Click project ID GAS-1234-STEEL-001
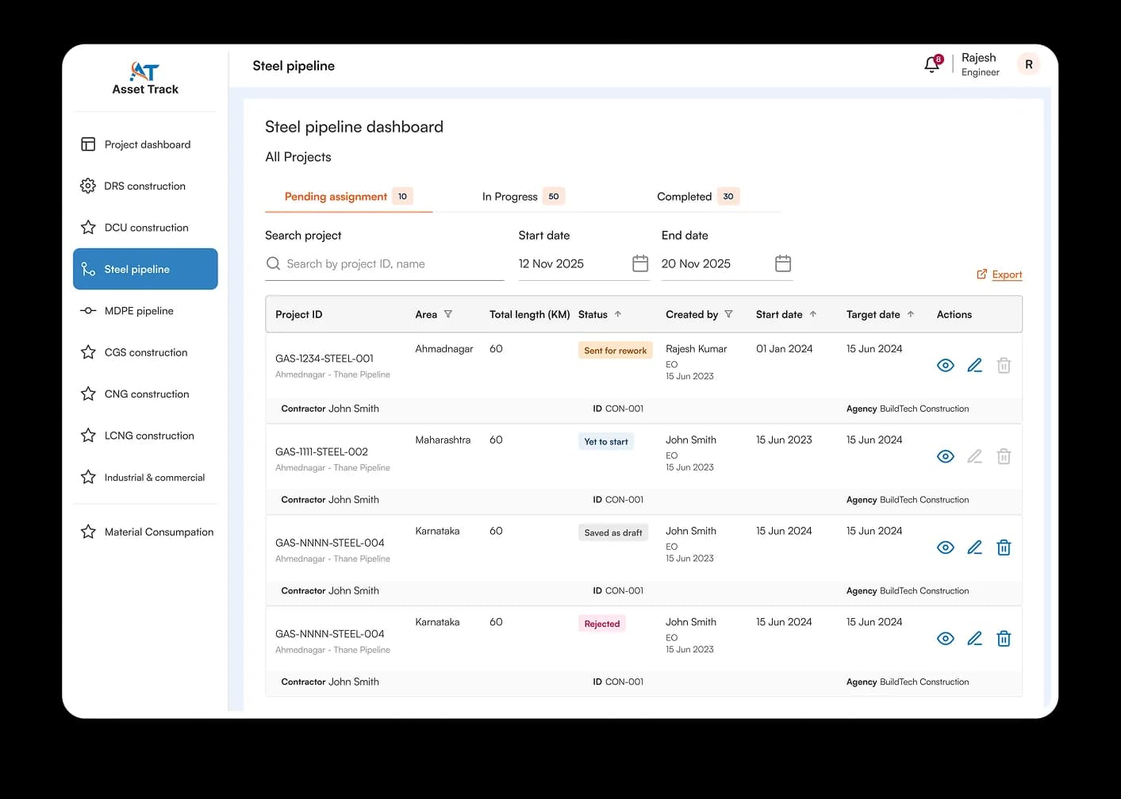 point(324,359)
